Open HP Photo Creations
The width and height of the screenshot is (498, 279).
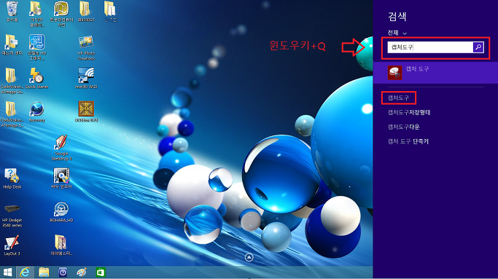coord(86,42)
